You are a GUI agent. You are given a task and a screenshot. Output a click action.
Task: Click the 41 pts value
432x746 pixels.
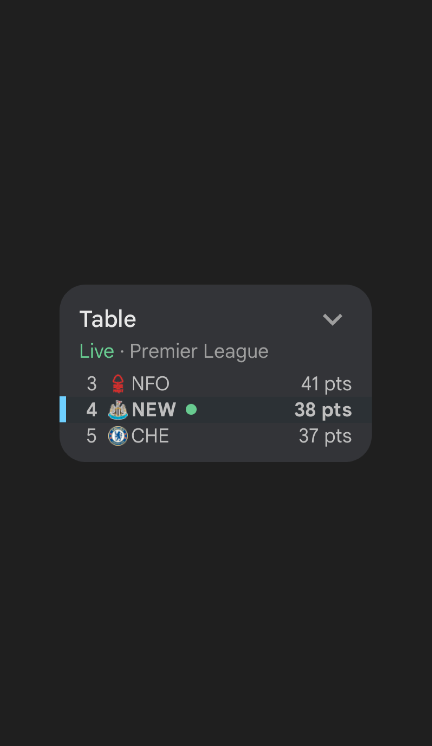tap(326, 384)
